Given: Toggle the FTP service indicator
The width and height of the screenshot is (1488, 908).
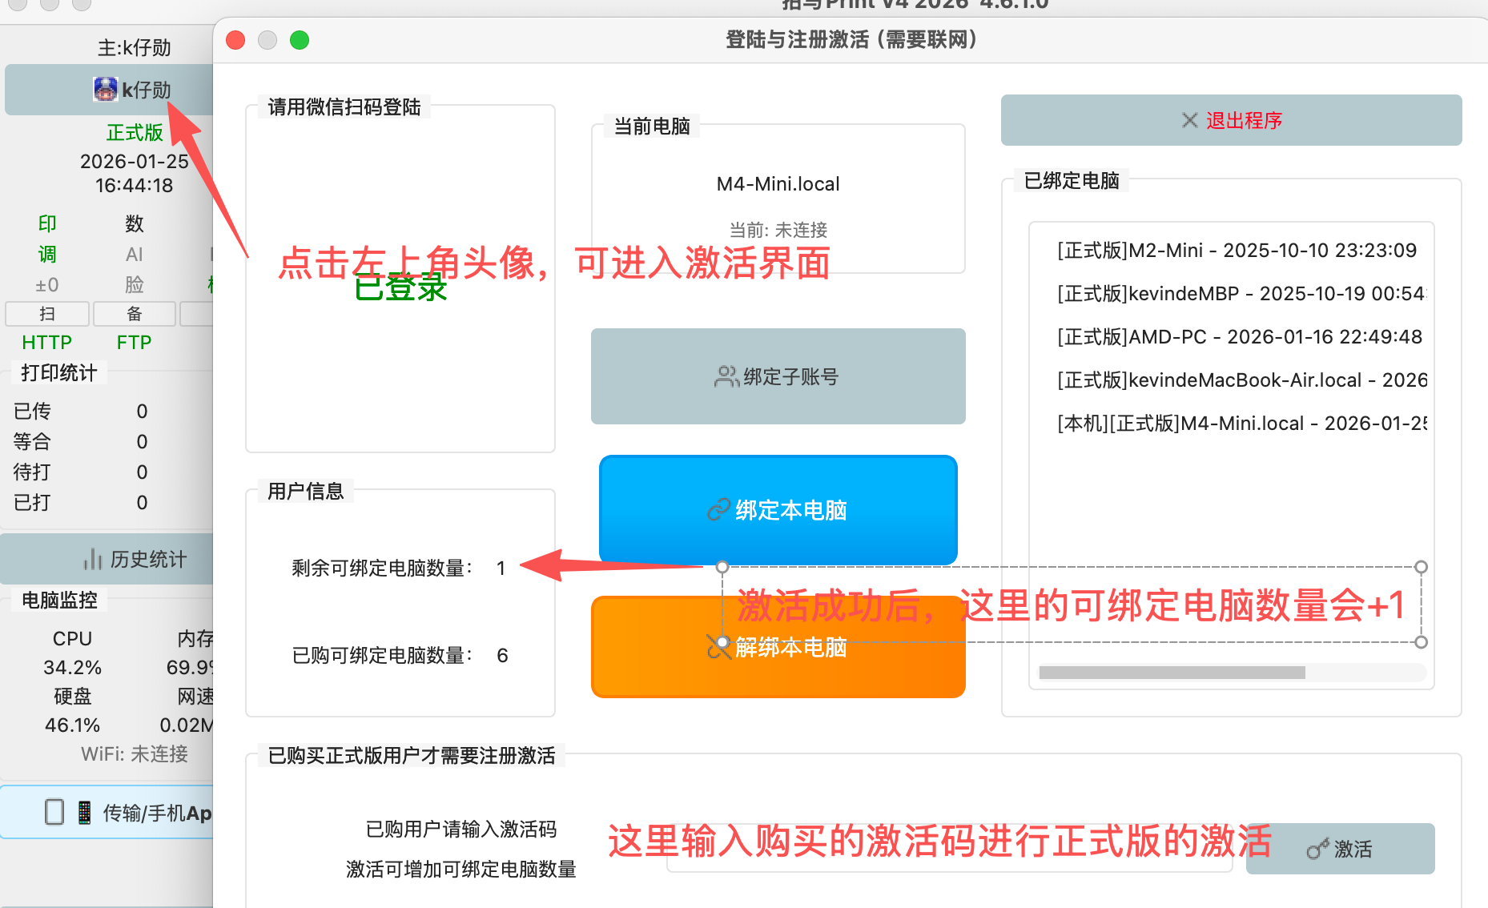Looking at the screenshot, I should [134, 343].
